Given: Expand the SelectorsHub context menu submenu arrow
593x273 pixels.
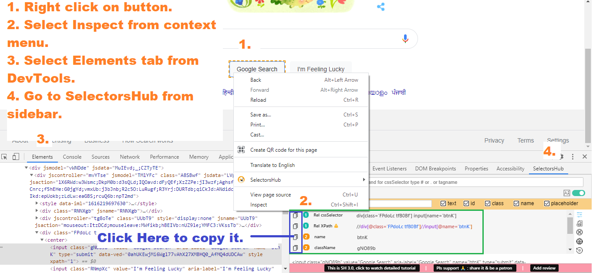Looking at the screenshot, I should click(x=364, y=180).
